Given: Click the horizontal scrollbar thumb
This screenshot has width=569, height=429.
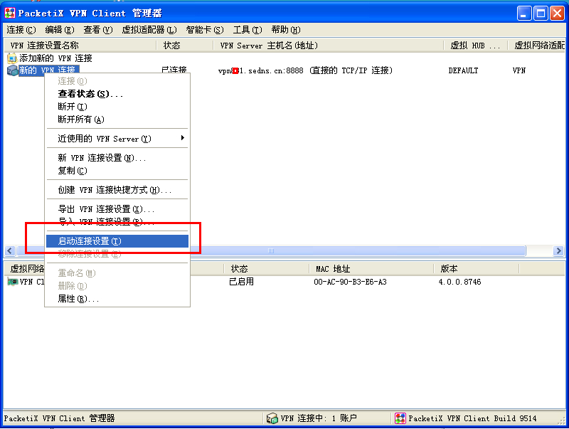Looking at the screenshot, I should [271, 251].
